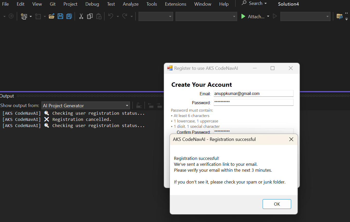Click the Save All toolbar icon
This screenshot has width=350, height=222.
pyautogui.click(x=69, y=16)
